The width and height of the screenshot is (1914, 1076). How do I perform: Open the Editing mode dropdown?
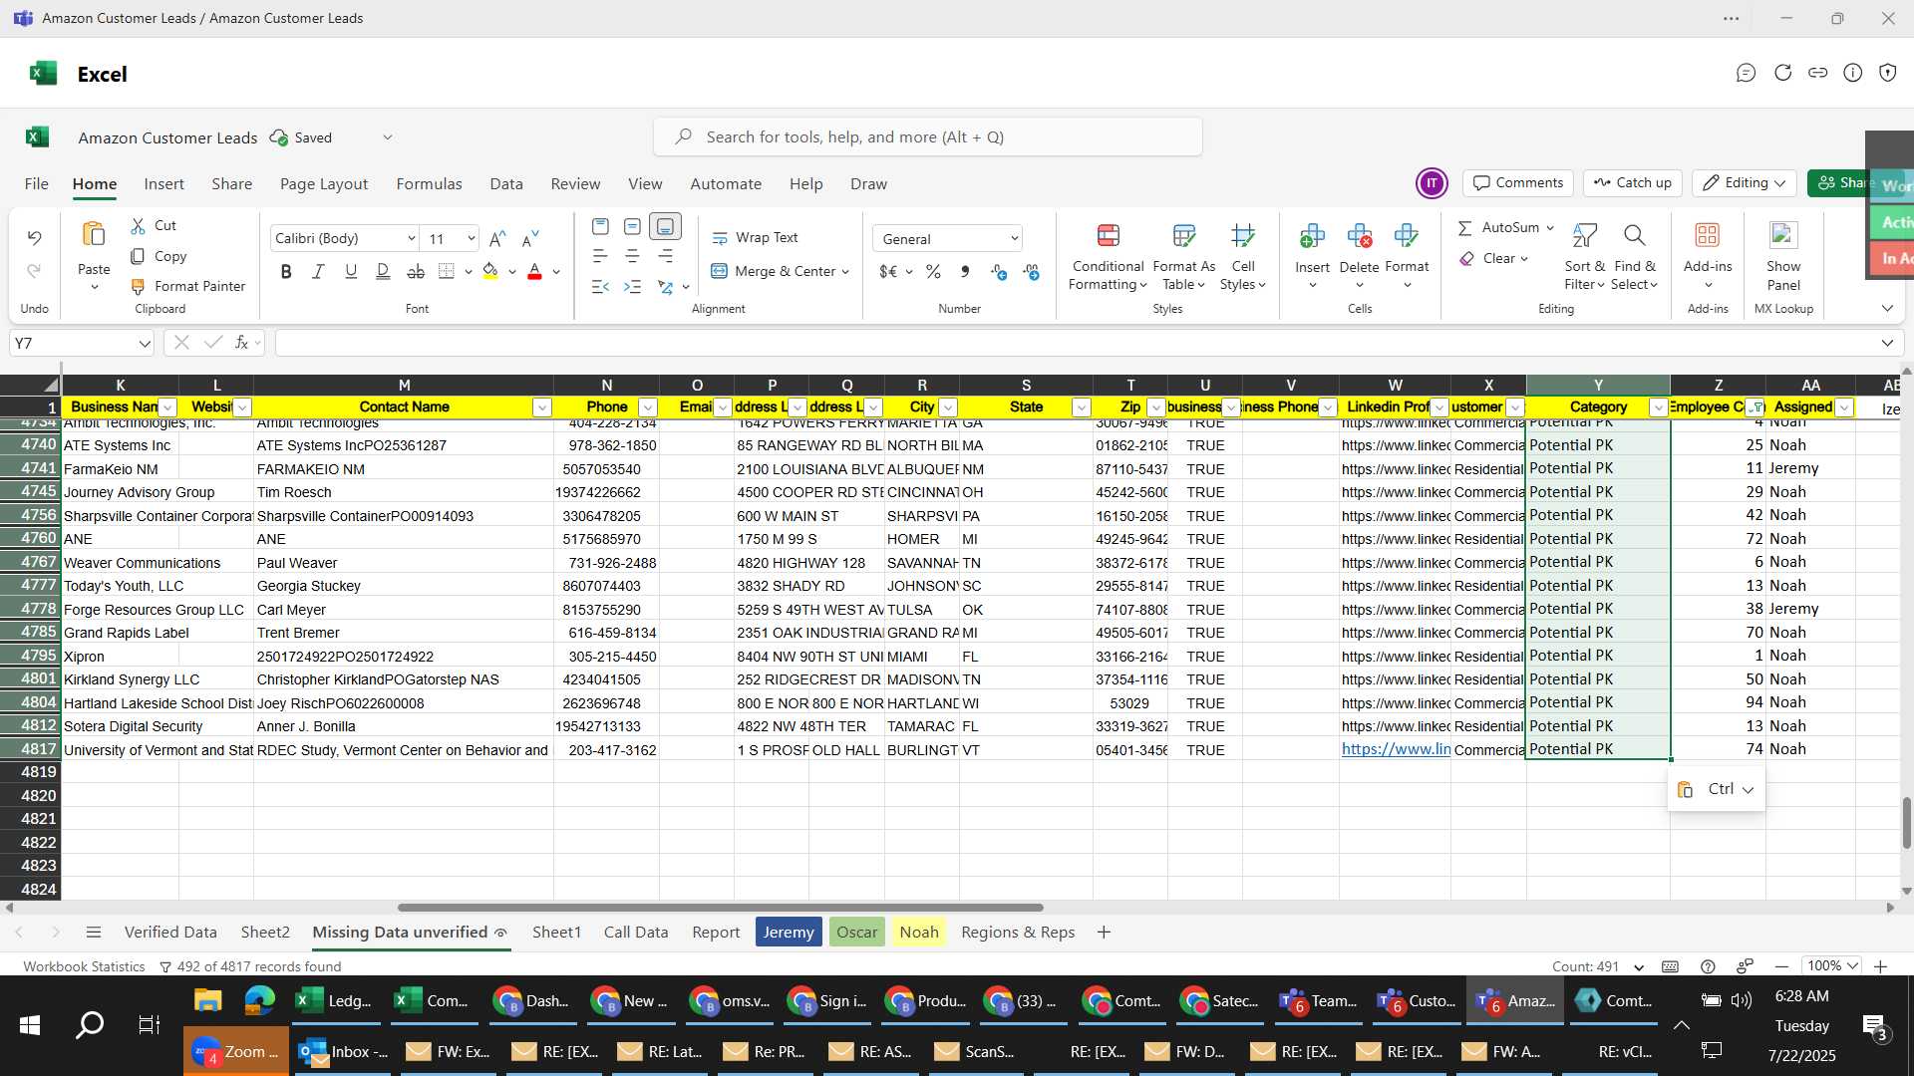point(1744,183)
